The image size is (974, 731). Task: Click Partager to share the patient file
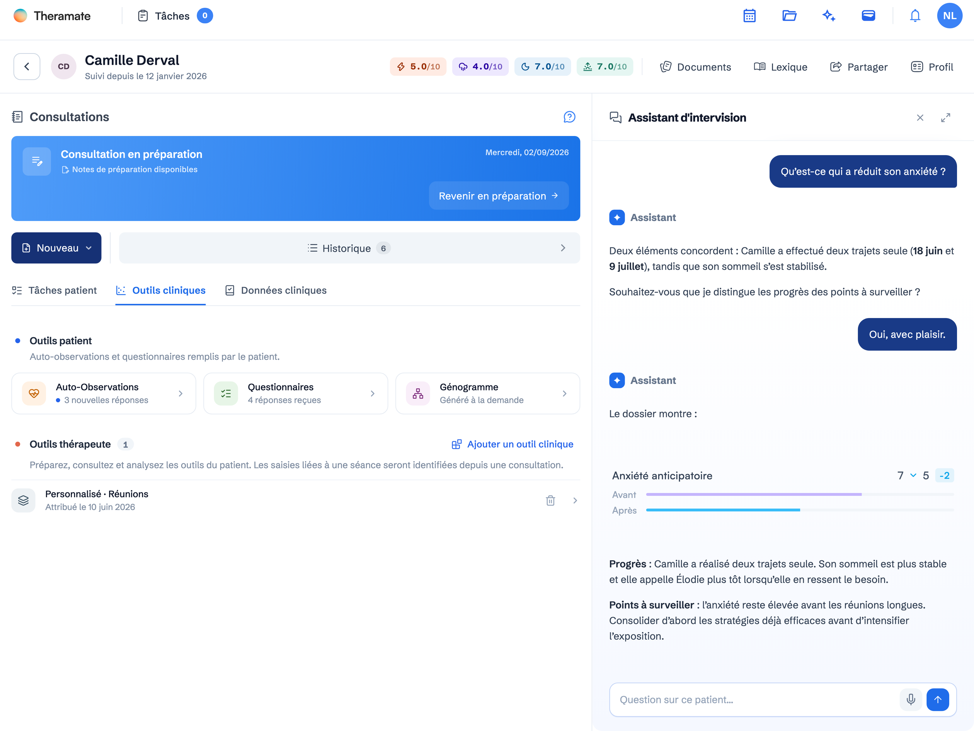click(x=859, y=67)
